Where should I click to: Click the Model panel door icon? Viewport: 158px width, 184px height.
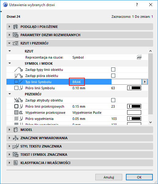tap(16, 130)
